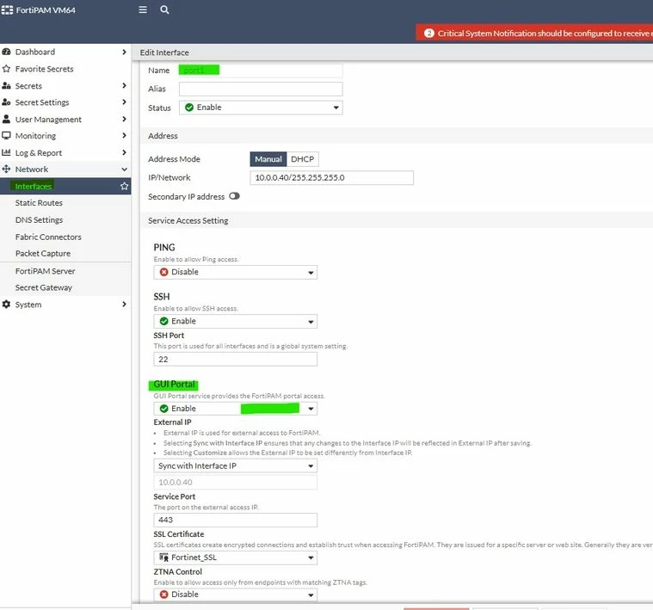
Task: Collapse the Network menu chevron
Action: pos(124,169)
